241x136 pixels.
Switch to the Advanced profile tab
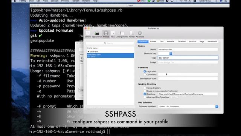pyautogui.click(x=212, y=42)
